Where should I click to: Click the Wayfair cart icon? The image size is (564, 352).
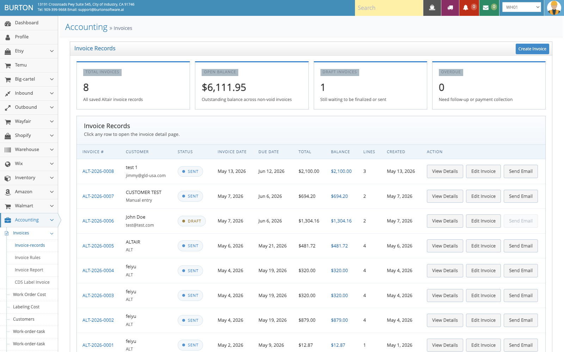click(8, 122)
